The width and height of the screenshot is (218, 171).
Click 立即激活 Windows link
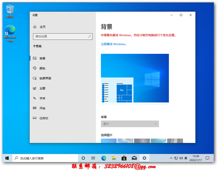[x=114, y=44]
